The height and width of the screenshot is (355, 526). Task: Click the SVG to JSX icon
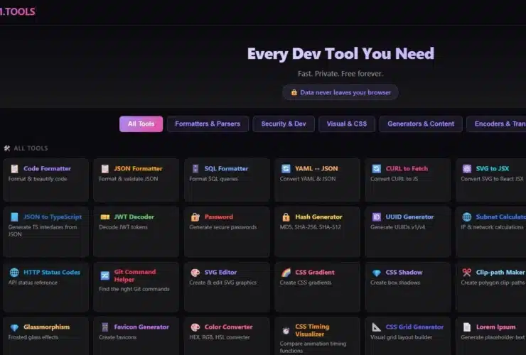pos(467,168)
